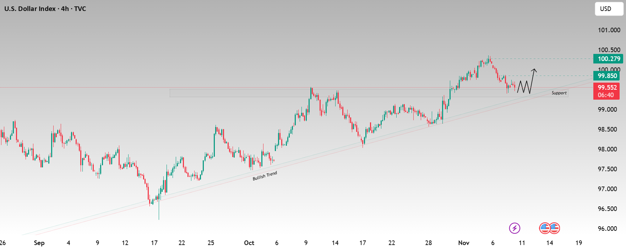Click the 06:40 countdown timer label
The height and width of the screenshot is (250, 626).
(x=606, y=95)
